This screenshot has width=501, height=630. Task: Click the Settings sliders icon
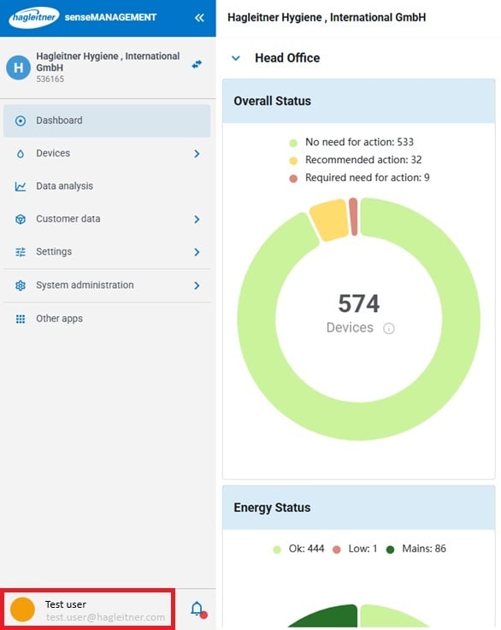point(21,252)
